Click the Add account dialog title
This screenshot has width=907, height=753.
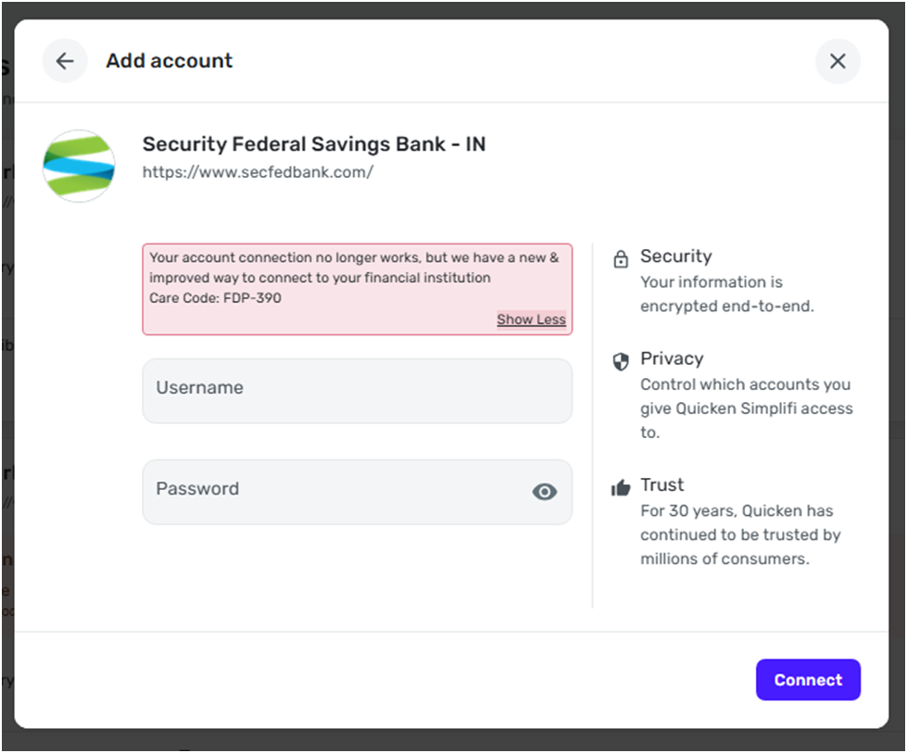pyautogui.click(x=170, y=61)
